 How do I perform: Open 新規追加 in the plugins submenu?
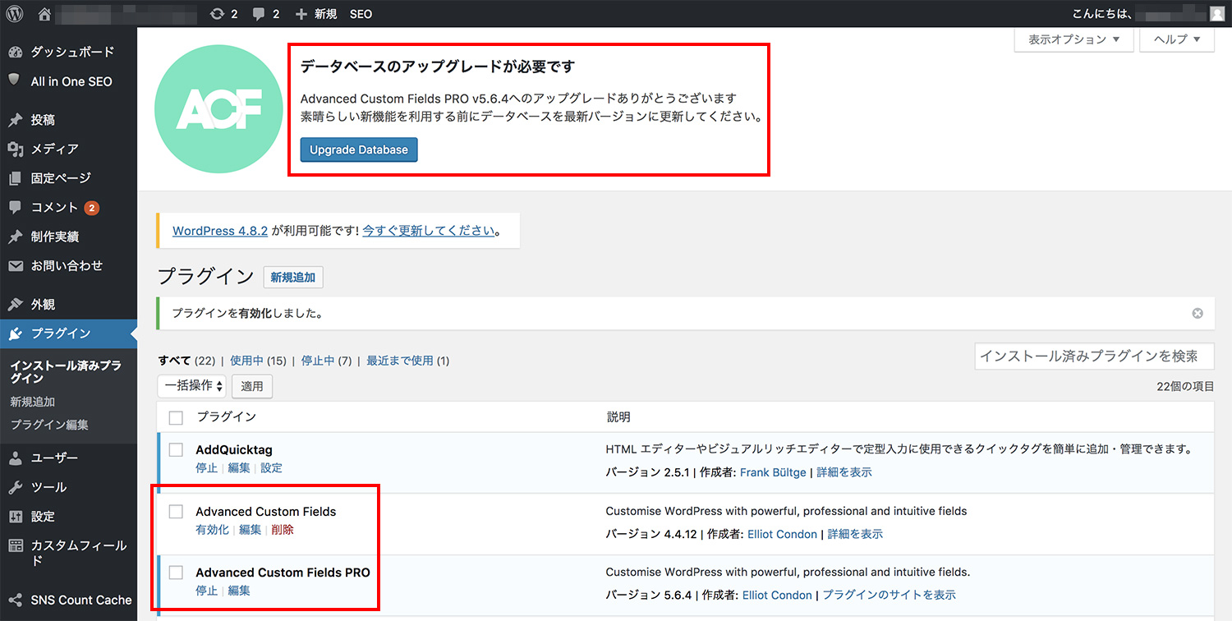(x=33, y=402)
